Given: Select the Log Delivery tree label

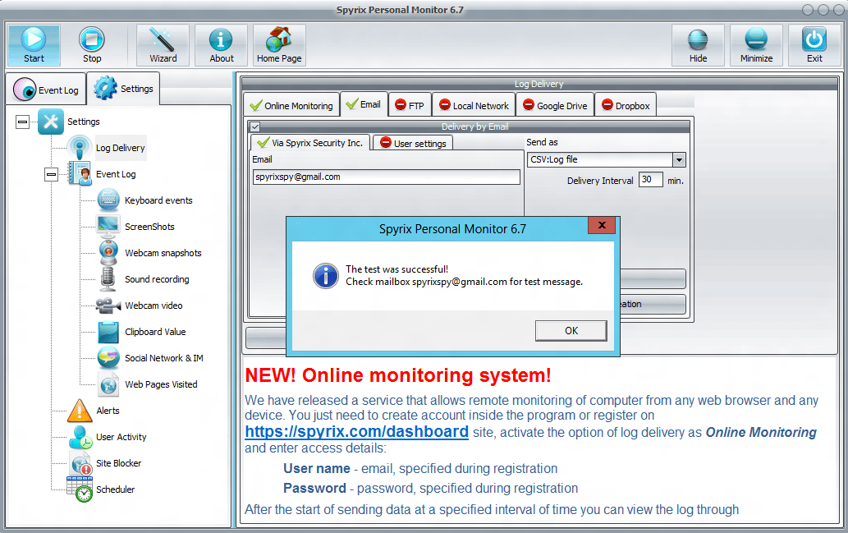Looking at the screenshot, I should 120,148.
